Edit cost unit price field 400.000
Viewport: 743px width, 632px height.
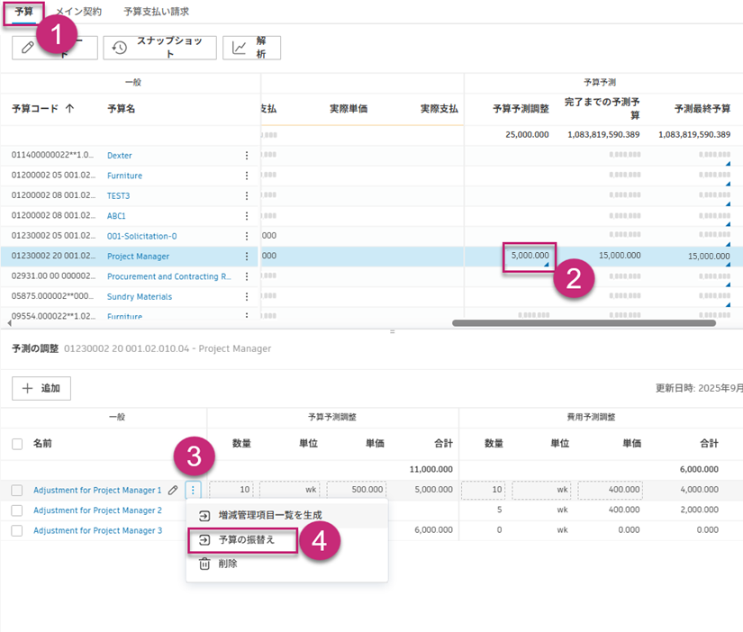[611, 490]
